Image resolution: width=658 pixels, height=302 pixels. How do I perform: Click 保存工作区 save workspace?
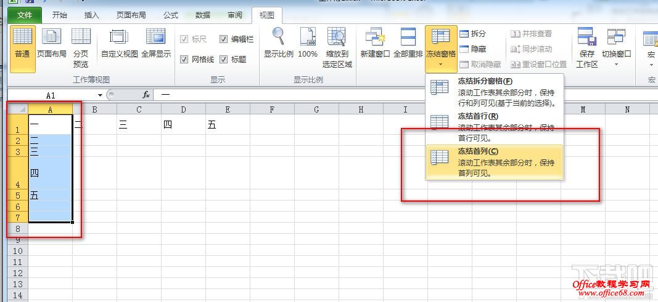[x=586, y=48]
